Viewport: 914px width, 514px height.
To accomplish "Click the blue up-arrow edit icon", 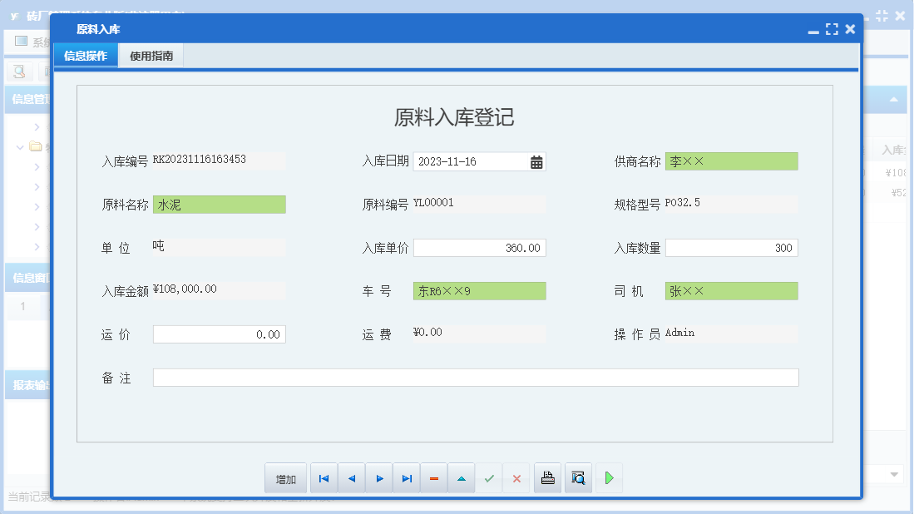I will click(x=462, y=478).
